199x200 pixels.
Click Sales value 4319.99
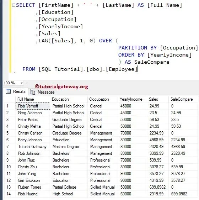[x=158, y=180]
